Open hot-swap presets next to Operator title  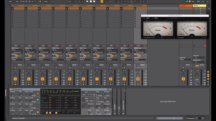tap(108, 89)
